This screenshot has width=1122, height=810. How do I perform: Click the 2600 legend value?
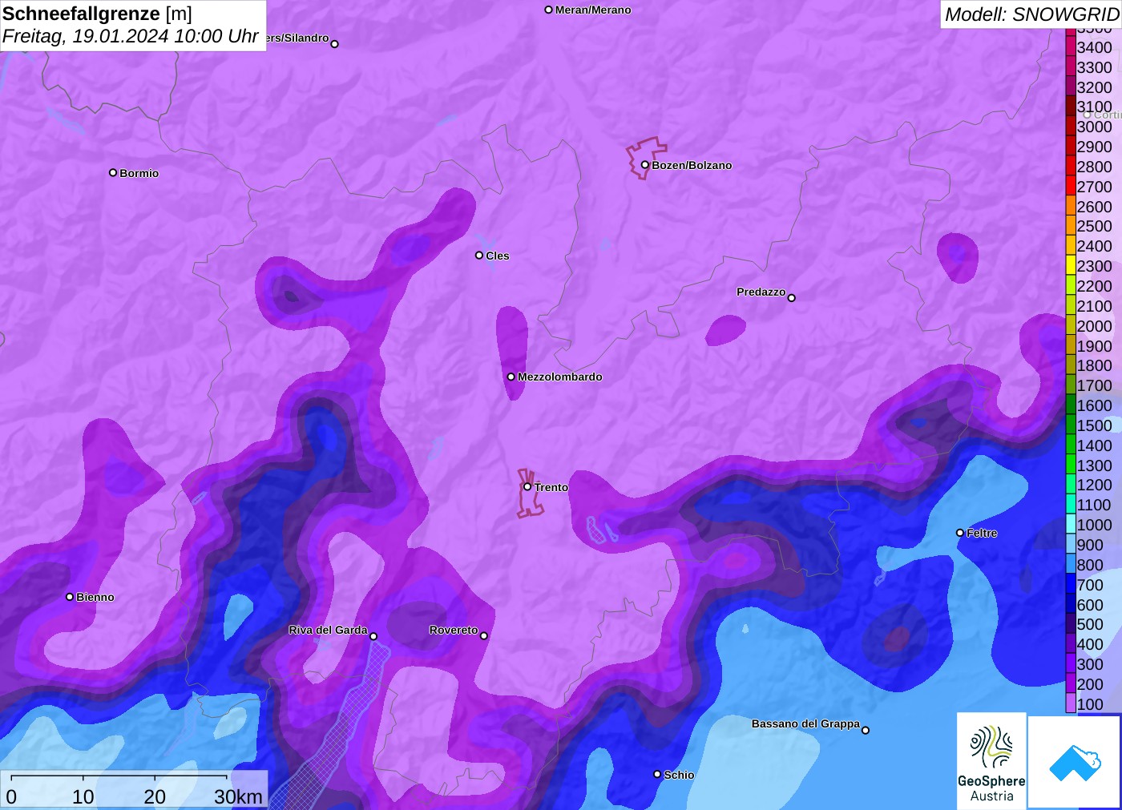1094,207
